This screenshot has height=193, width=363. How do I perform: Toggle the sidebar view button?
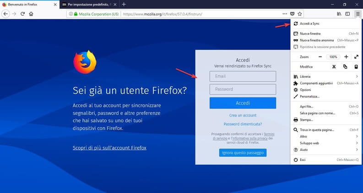[x=347, y=14]
